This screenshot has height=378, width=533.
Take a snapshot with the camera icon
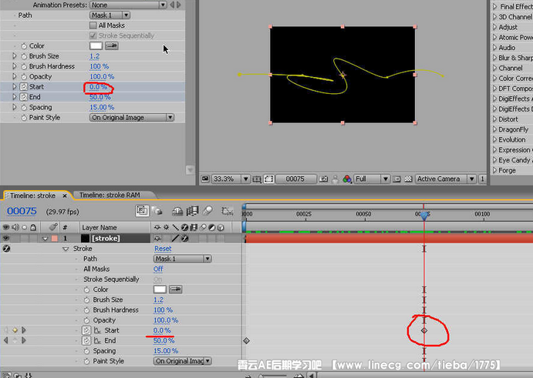pos(324,179)
